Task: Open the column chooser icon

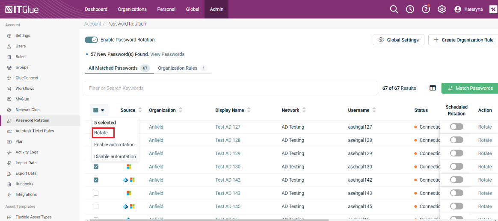Action: [433, 88]
